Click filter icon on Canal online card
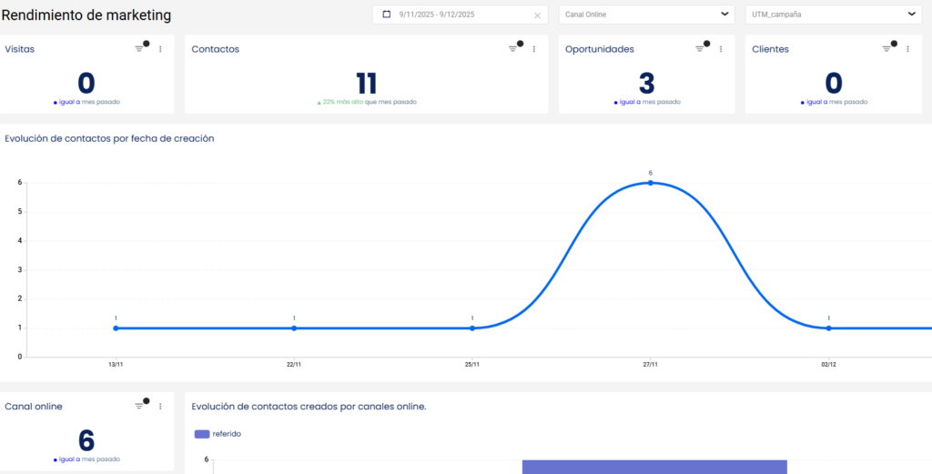Viewport: 932px width, 474px height. point(139,406)
